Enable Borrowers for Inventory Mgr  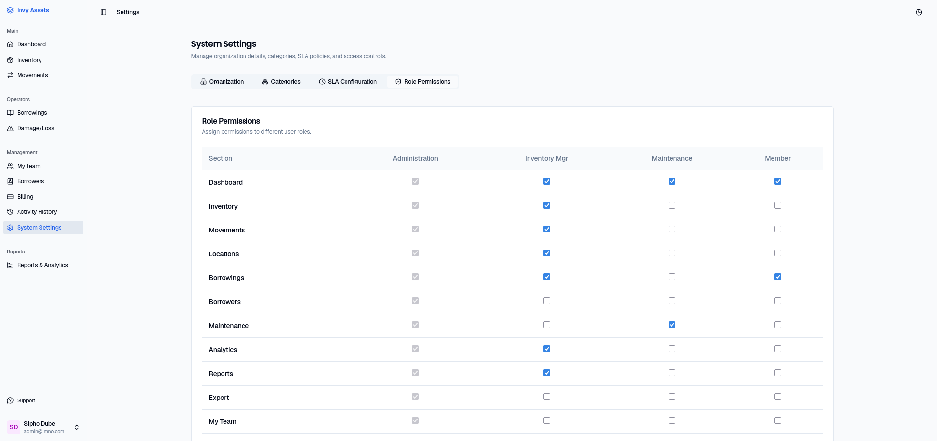pyautogui.click(x=547, y=301)
